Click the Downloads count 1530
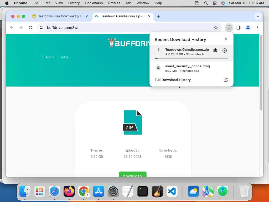The width and height of the screenshot is (269, 202). click(x=168, y=157)
